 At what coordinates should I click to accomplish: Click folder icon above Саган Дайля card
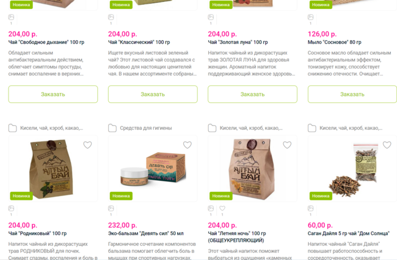click(311, 128)
